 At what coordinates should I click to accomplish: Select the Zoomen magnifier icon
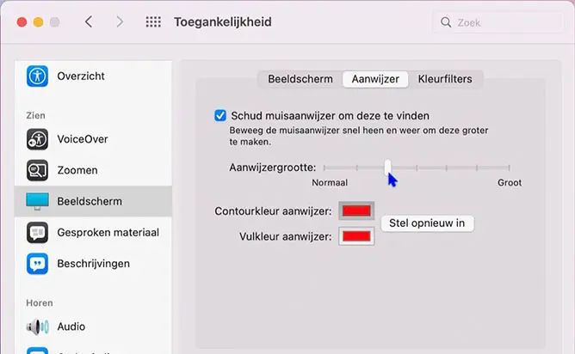click(37, 170)
